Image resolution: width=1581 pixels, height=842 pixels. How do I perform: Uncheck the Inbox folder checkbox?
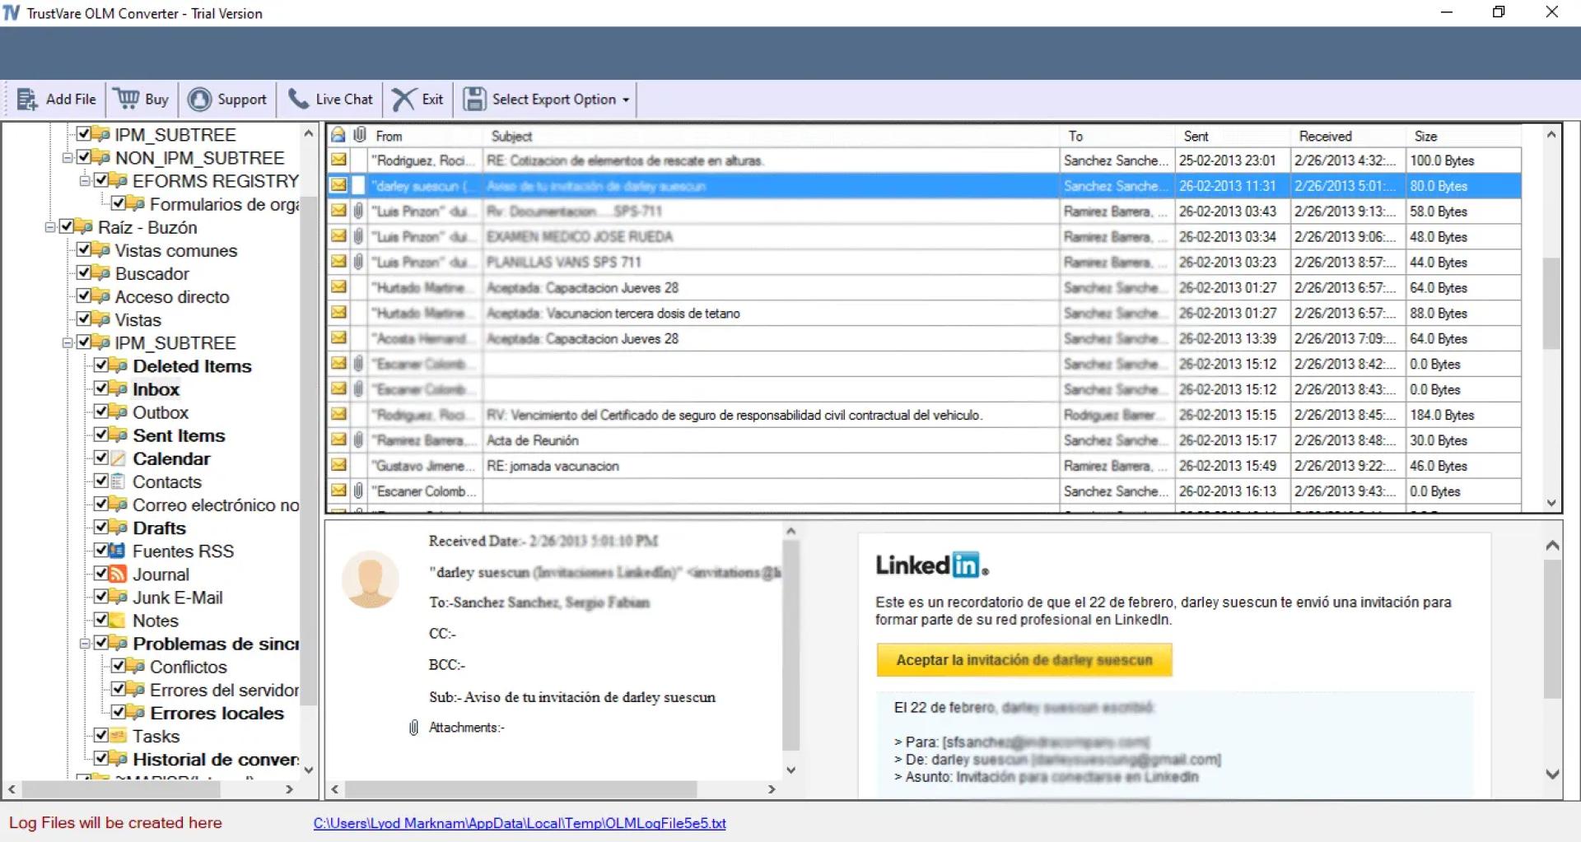[101, 388]
